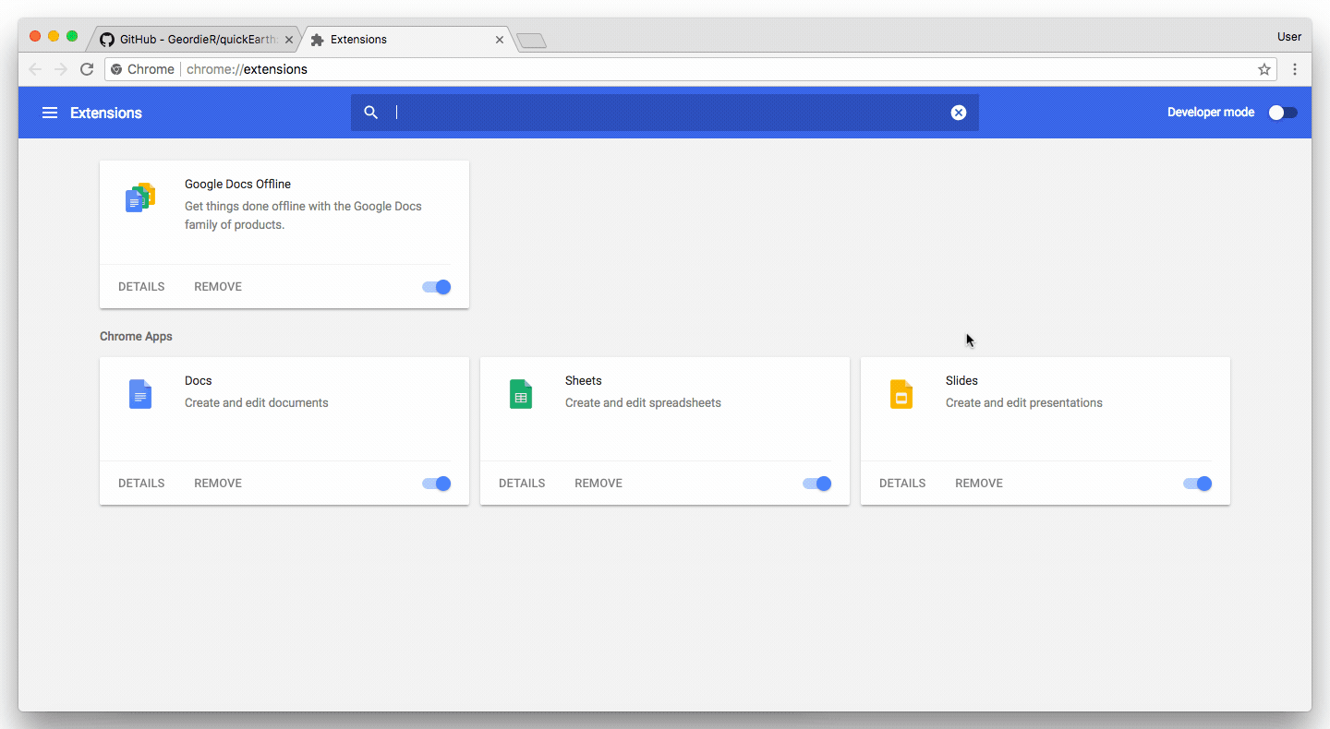Click 'Create and edit spreadsheets' text
Viewport: 1330px width, 729px height.
pos(643,403)
